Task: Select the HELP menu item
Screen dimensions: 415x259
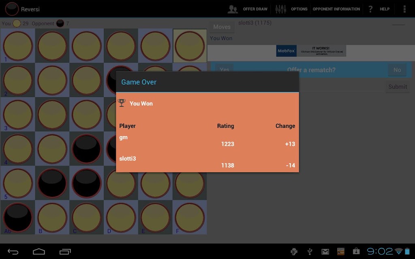Action: pos(385,9)
